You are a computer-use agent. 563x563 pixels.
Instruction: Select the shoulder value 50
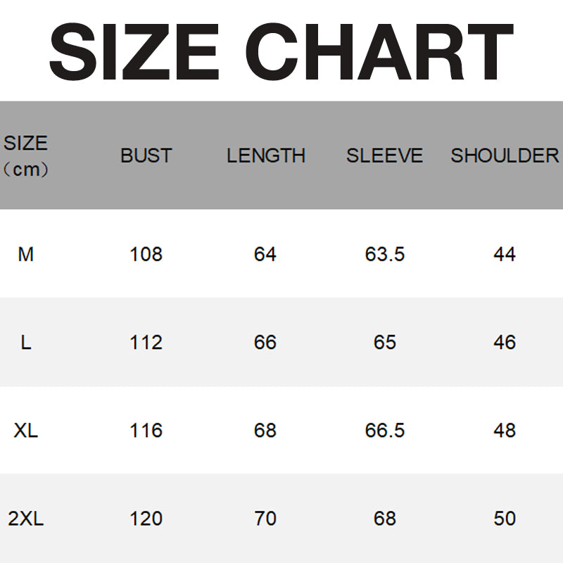(x=505, y=519)
